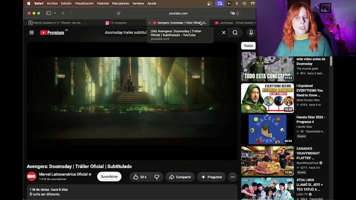Image resolution: width=356 pixels, height=200 pixels.
Task: Open Canada's Heavyweight Platter thumbnail
Action: [267, 161]
